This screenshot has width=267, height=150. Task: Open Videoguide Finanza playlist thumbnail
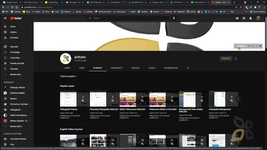(75, 99)
